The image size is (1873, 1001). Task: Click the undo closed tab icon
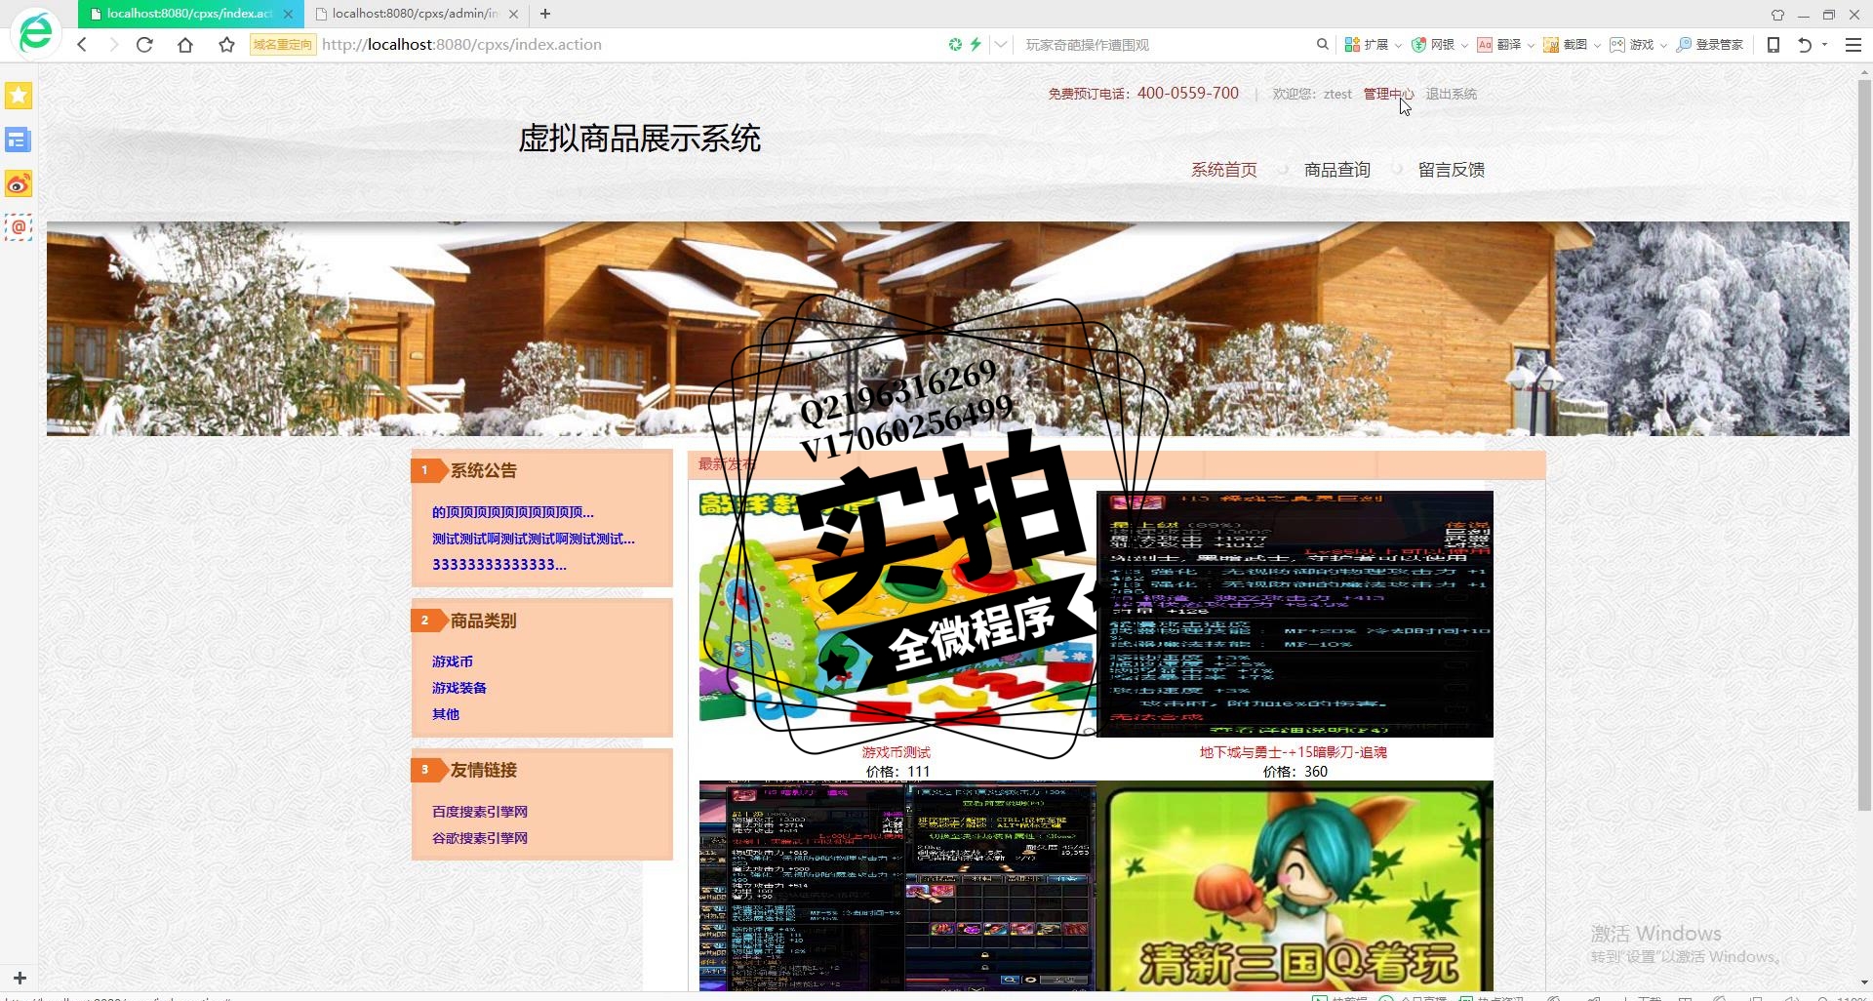tap(1805, 45)
